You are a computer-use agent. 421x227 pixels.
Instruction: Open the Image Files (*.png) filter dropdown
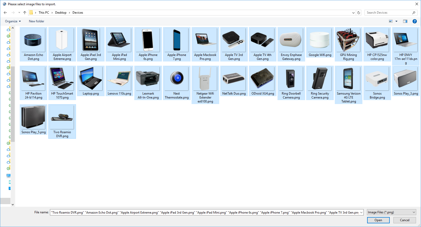tap(391, 212)
